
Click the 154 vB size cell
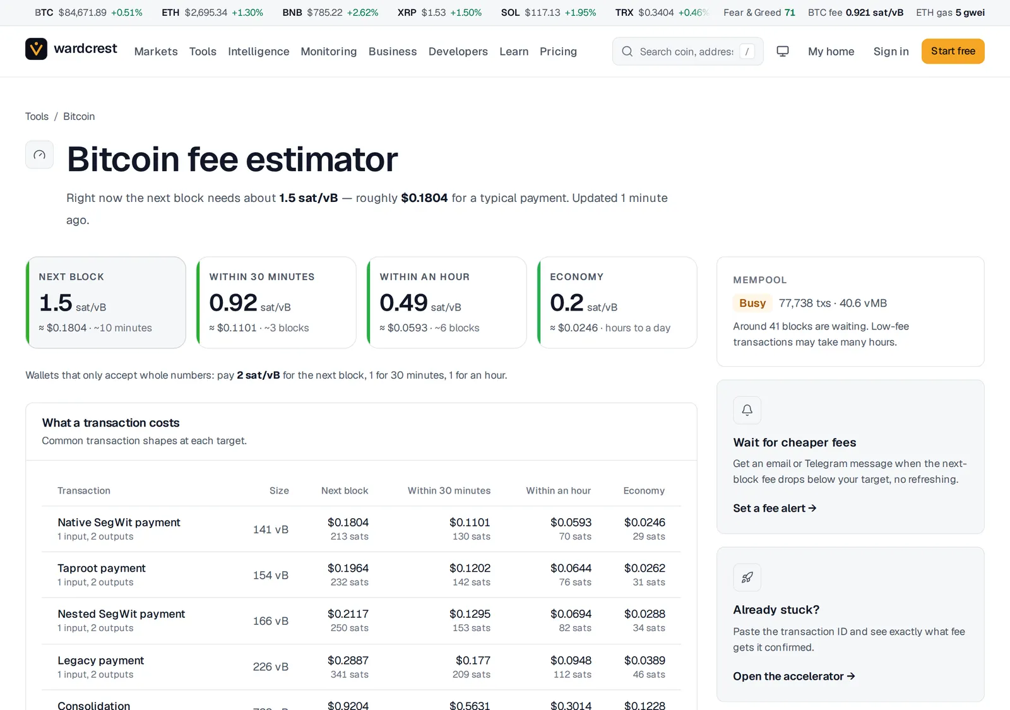click(271, 576)
